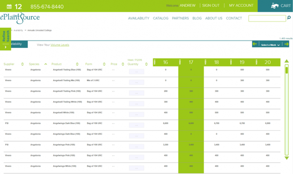The image size is (293, 174).
Task: Click week 19 value 500 for Angelos Trailing Blue
Action: (242, 70)
